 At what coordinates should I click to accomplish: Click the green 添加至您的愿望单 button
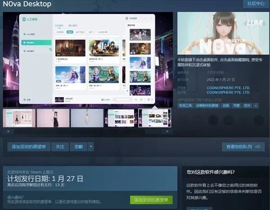151,200
